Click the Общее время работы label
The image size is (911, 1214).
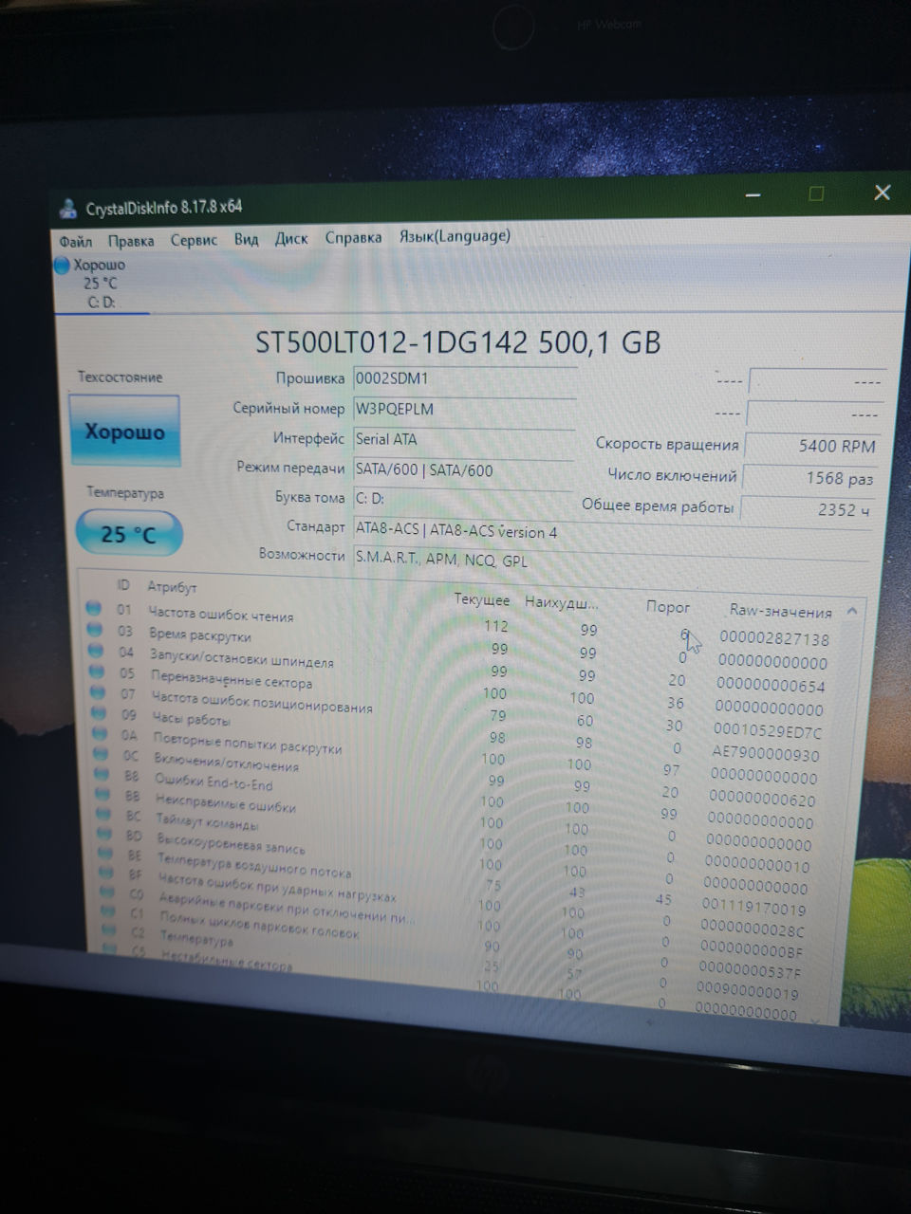point(658,506)
